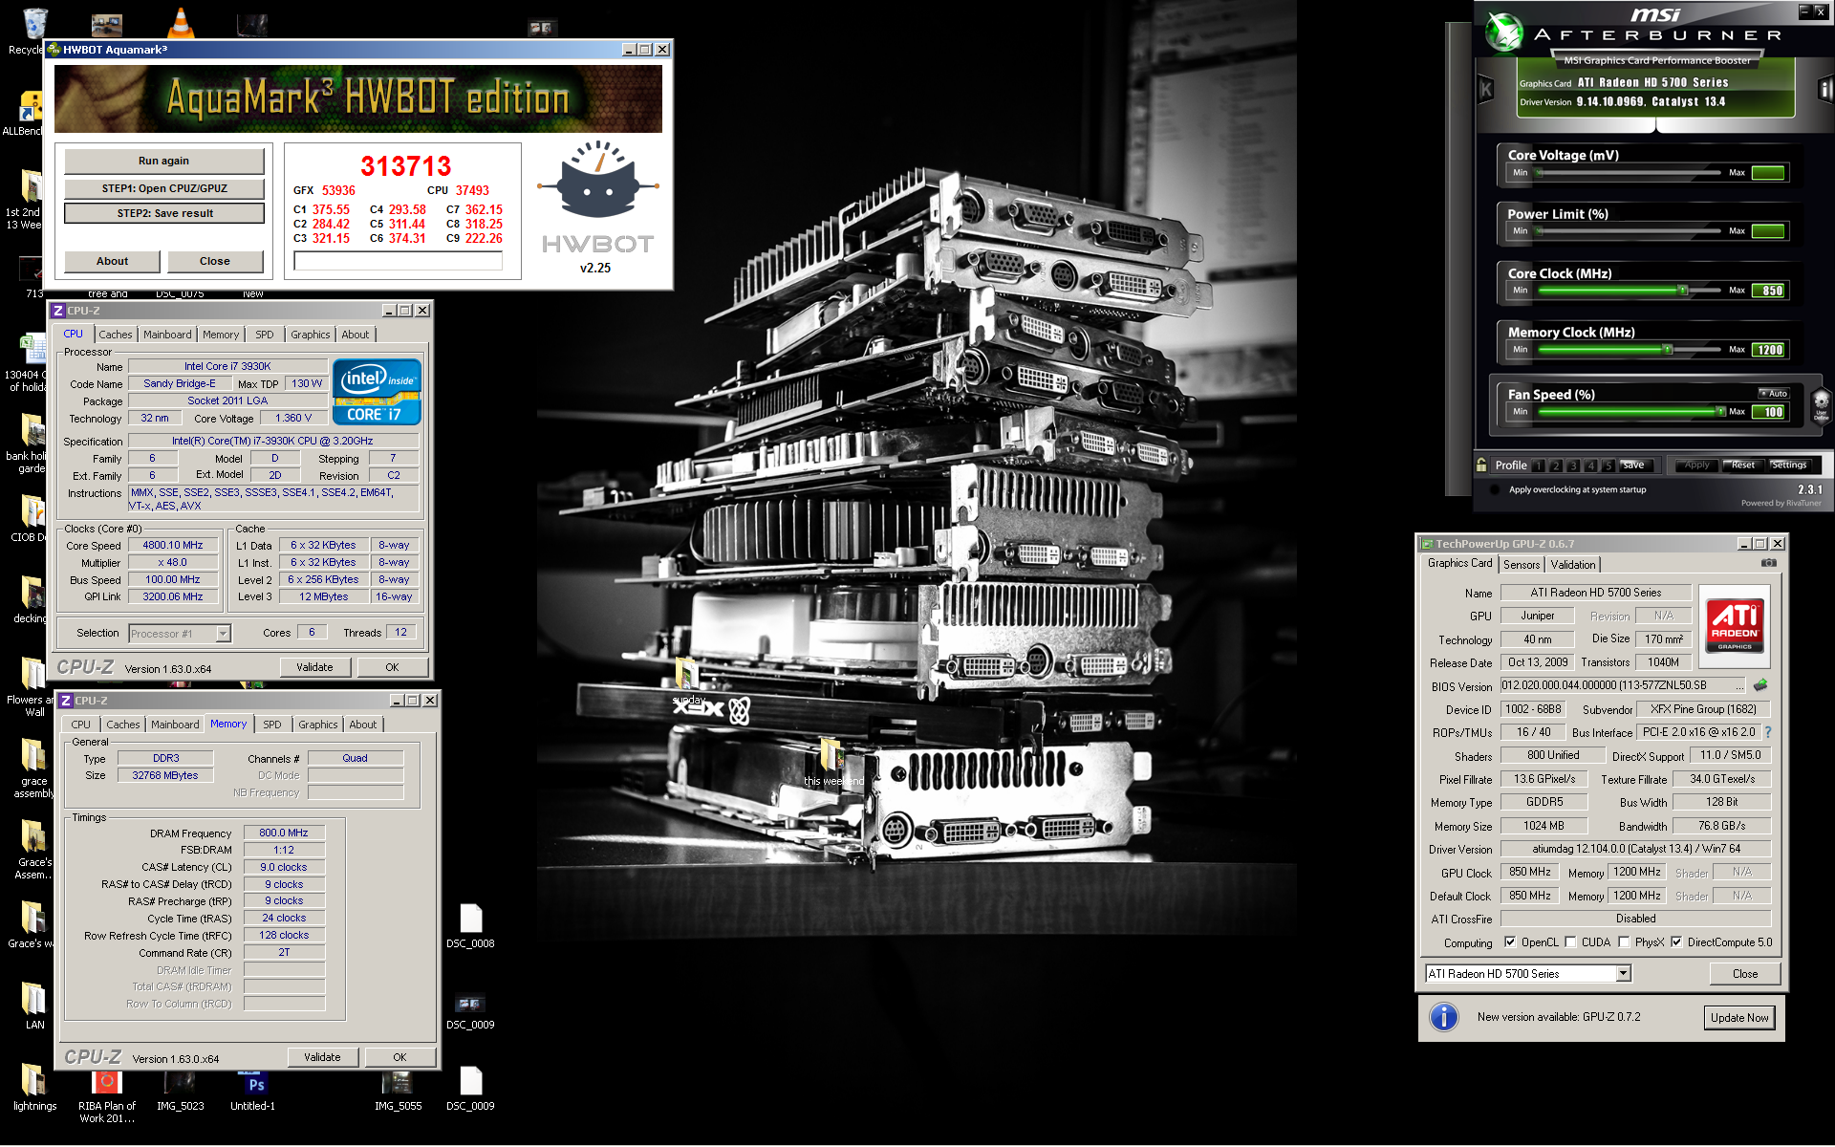Switch to the Sensors tab in GPU-Z
This screenshot has height=1147, width=1835.
click(1522, 565)
